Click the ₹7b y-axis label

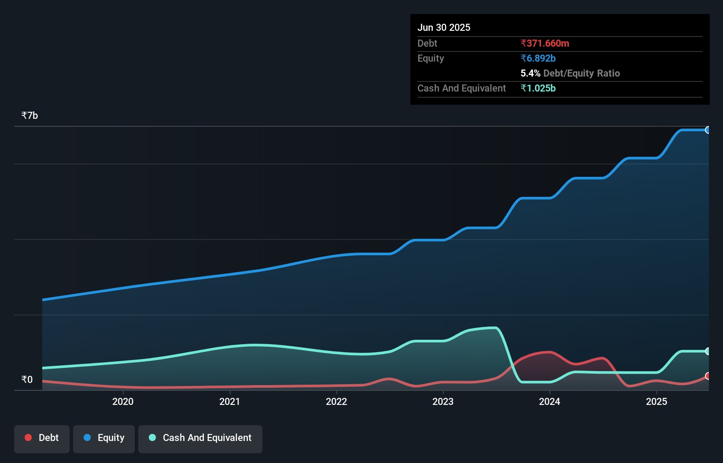(30, 115)
